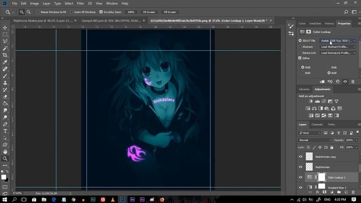Select the History Brush tool
The image size is (361, 203).
click(x=5, y=90)
